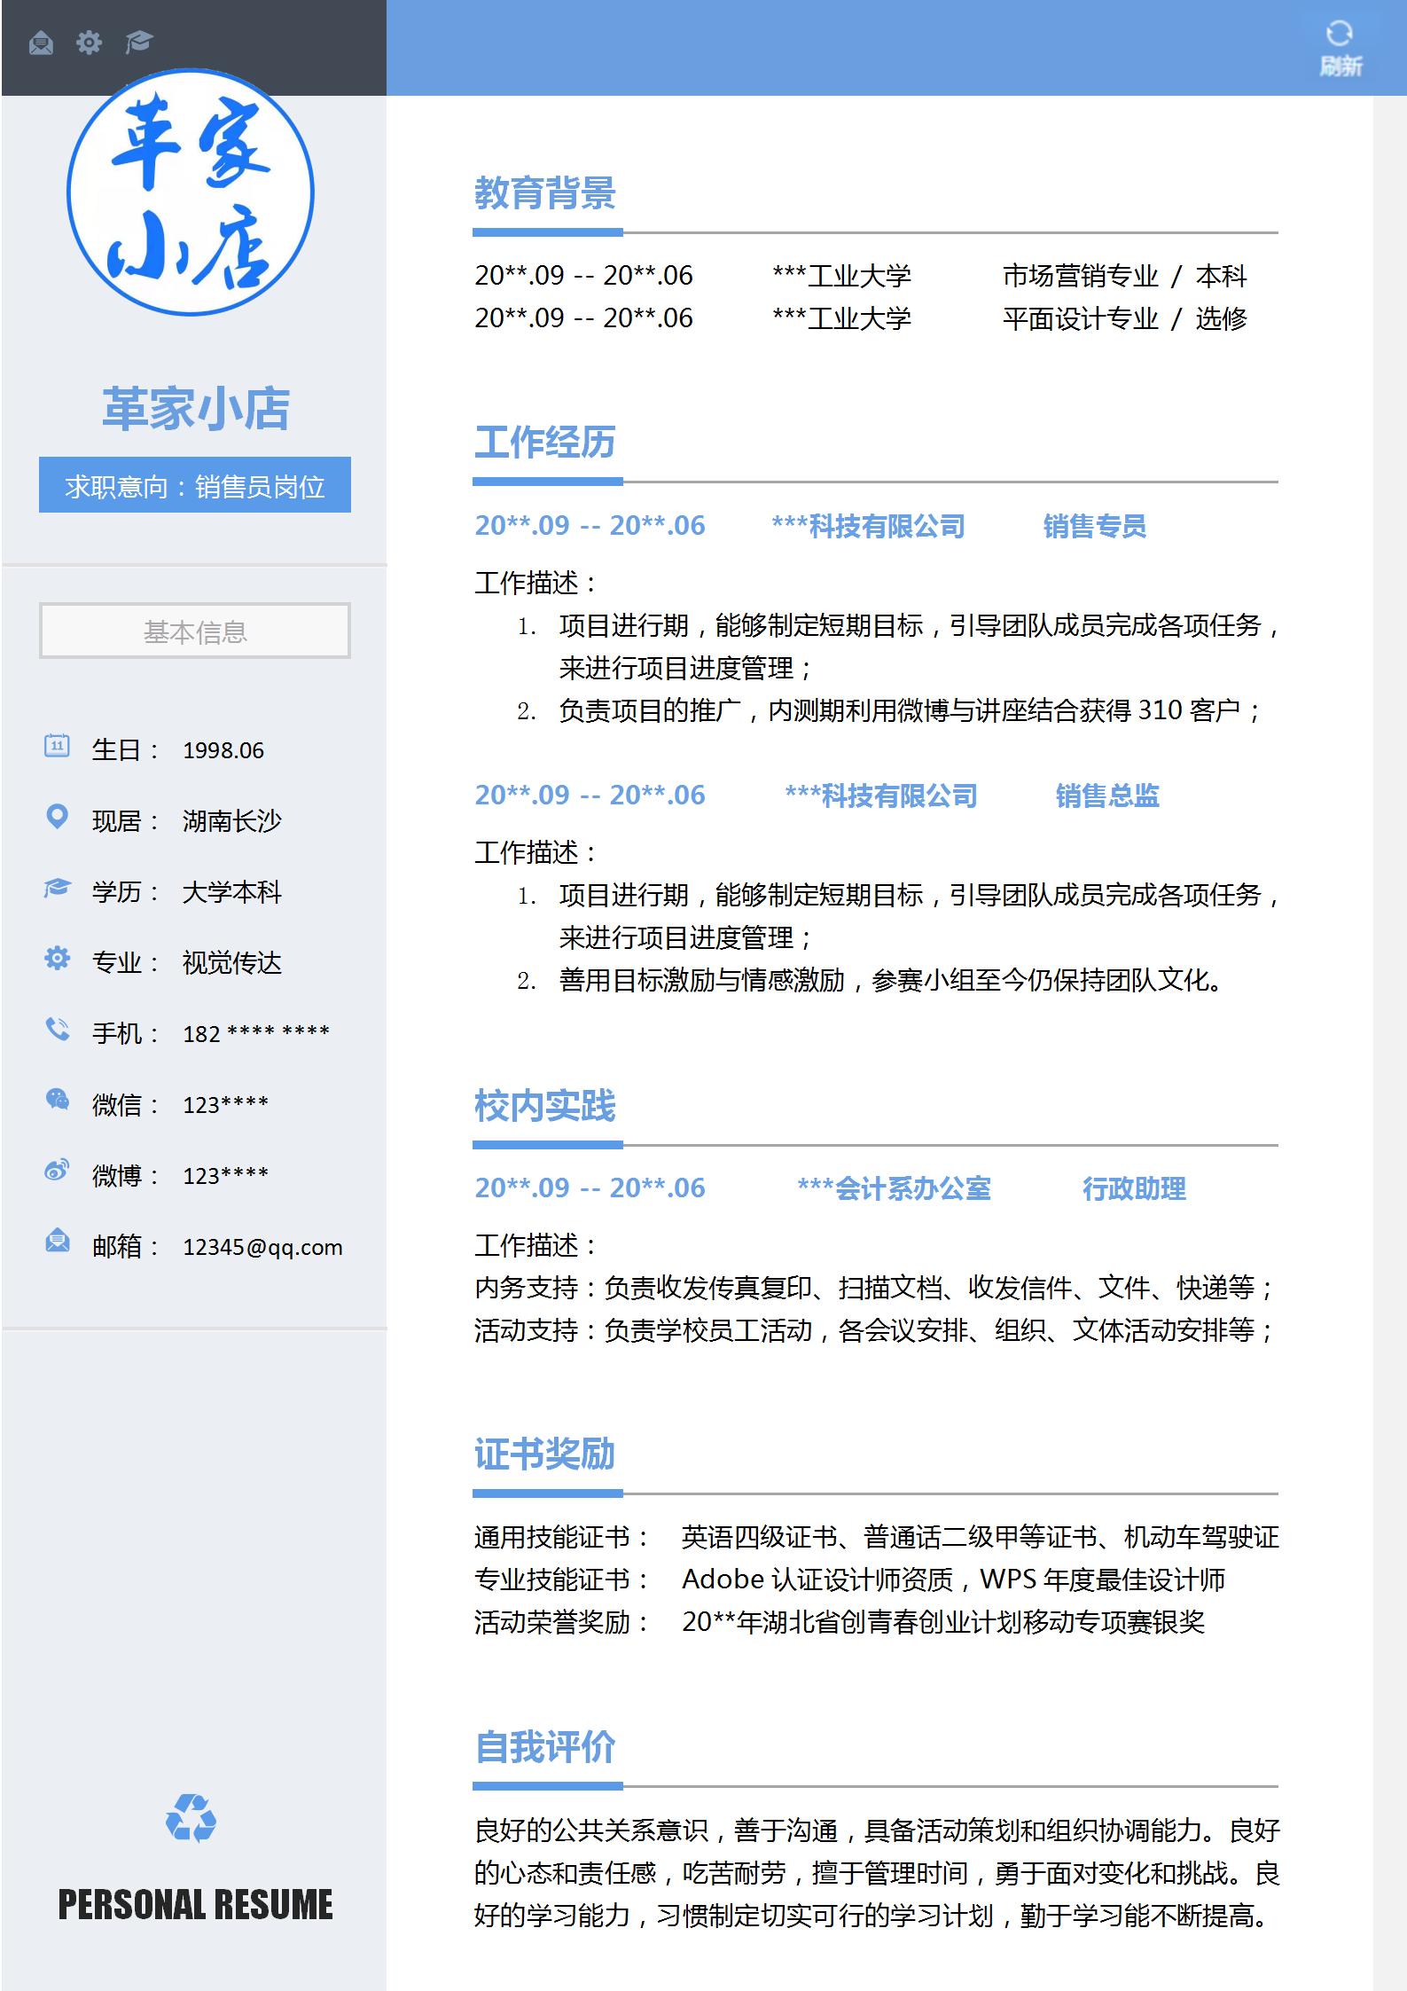This screenshot has width=1407, height=1991.
Task: Click the calendar icon beside 生日
Action: click(x=57, y=745)
